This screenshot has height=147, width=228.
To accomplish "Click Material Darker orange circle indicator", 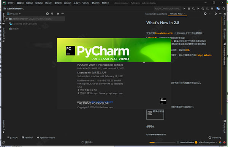I will point(196,142).
